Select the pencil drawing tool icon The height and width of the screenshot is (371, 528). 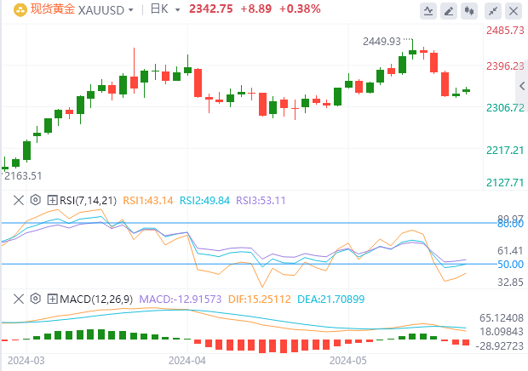(x=448, y=11)
